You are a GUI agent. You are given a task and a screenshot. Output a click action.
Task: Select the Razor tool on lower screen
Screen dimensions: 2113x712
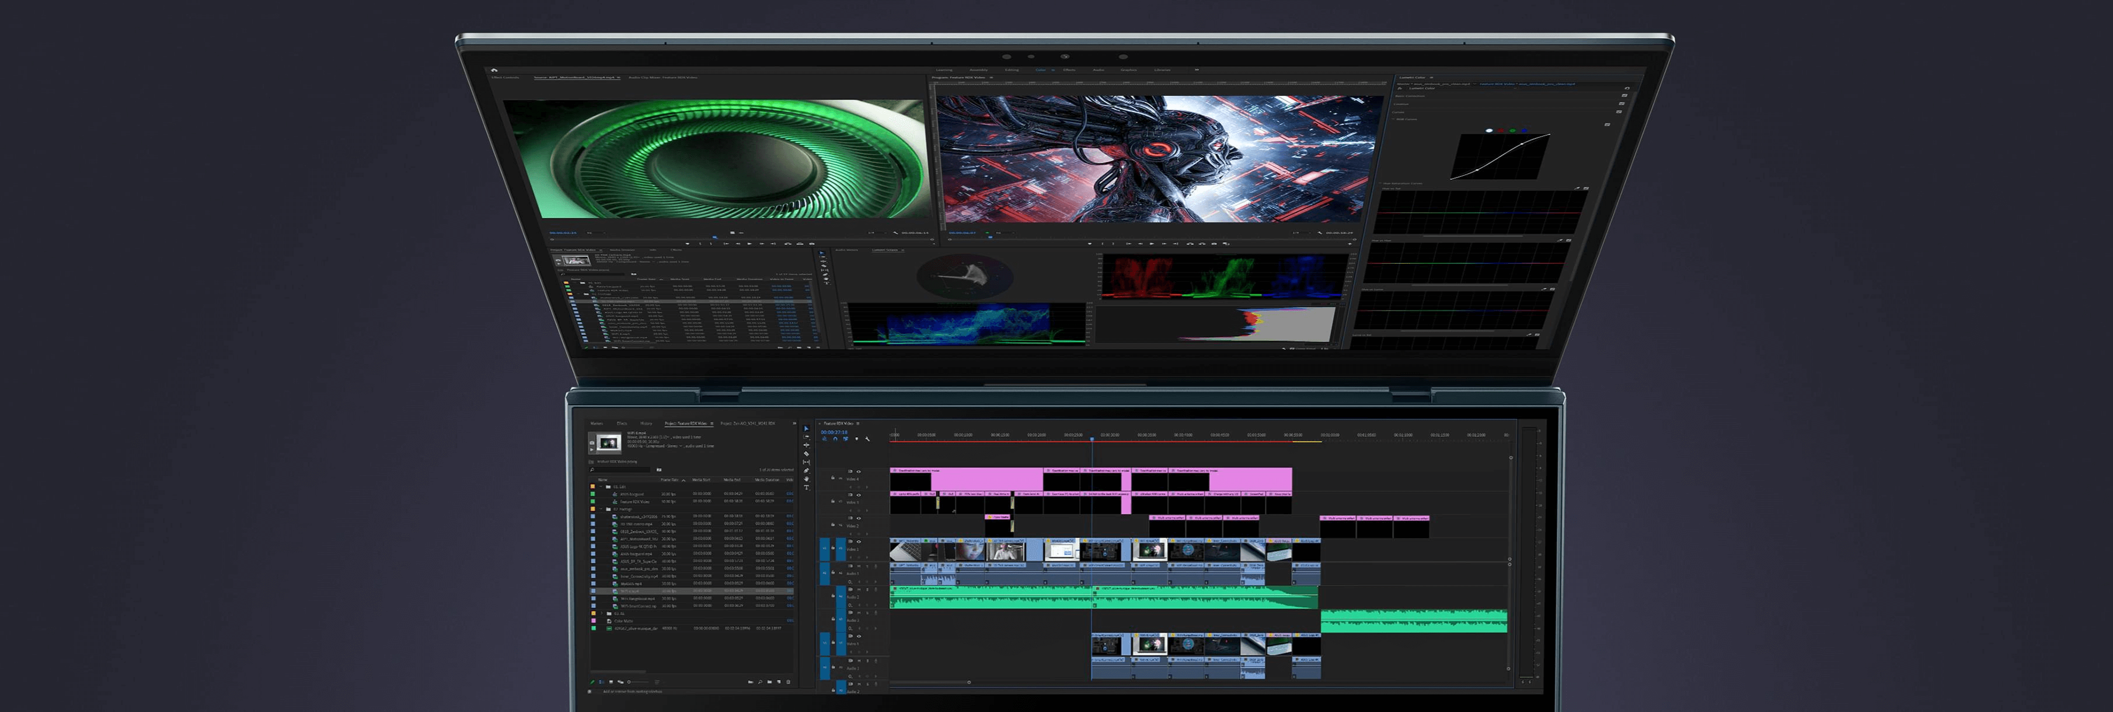coord(806,455)
